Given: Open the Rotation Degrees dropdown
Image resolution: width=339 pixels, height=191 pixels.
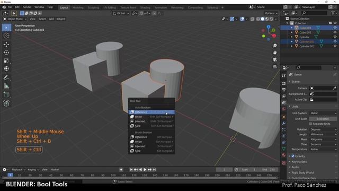Looking at the screenshot, I should pos(323,129).
